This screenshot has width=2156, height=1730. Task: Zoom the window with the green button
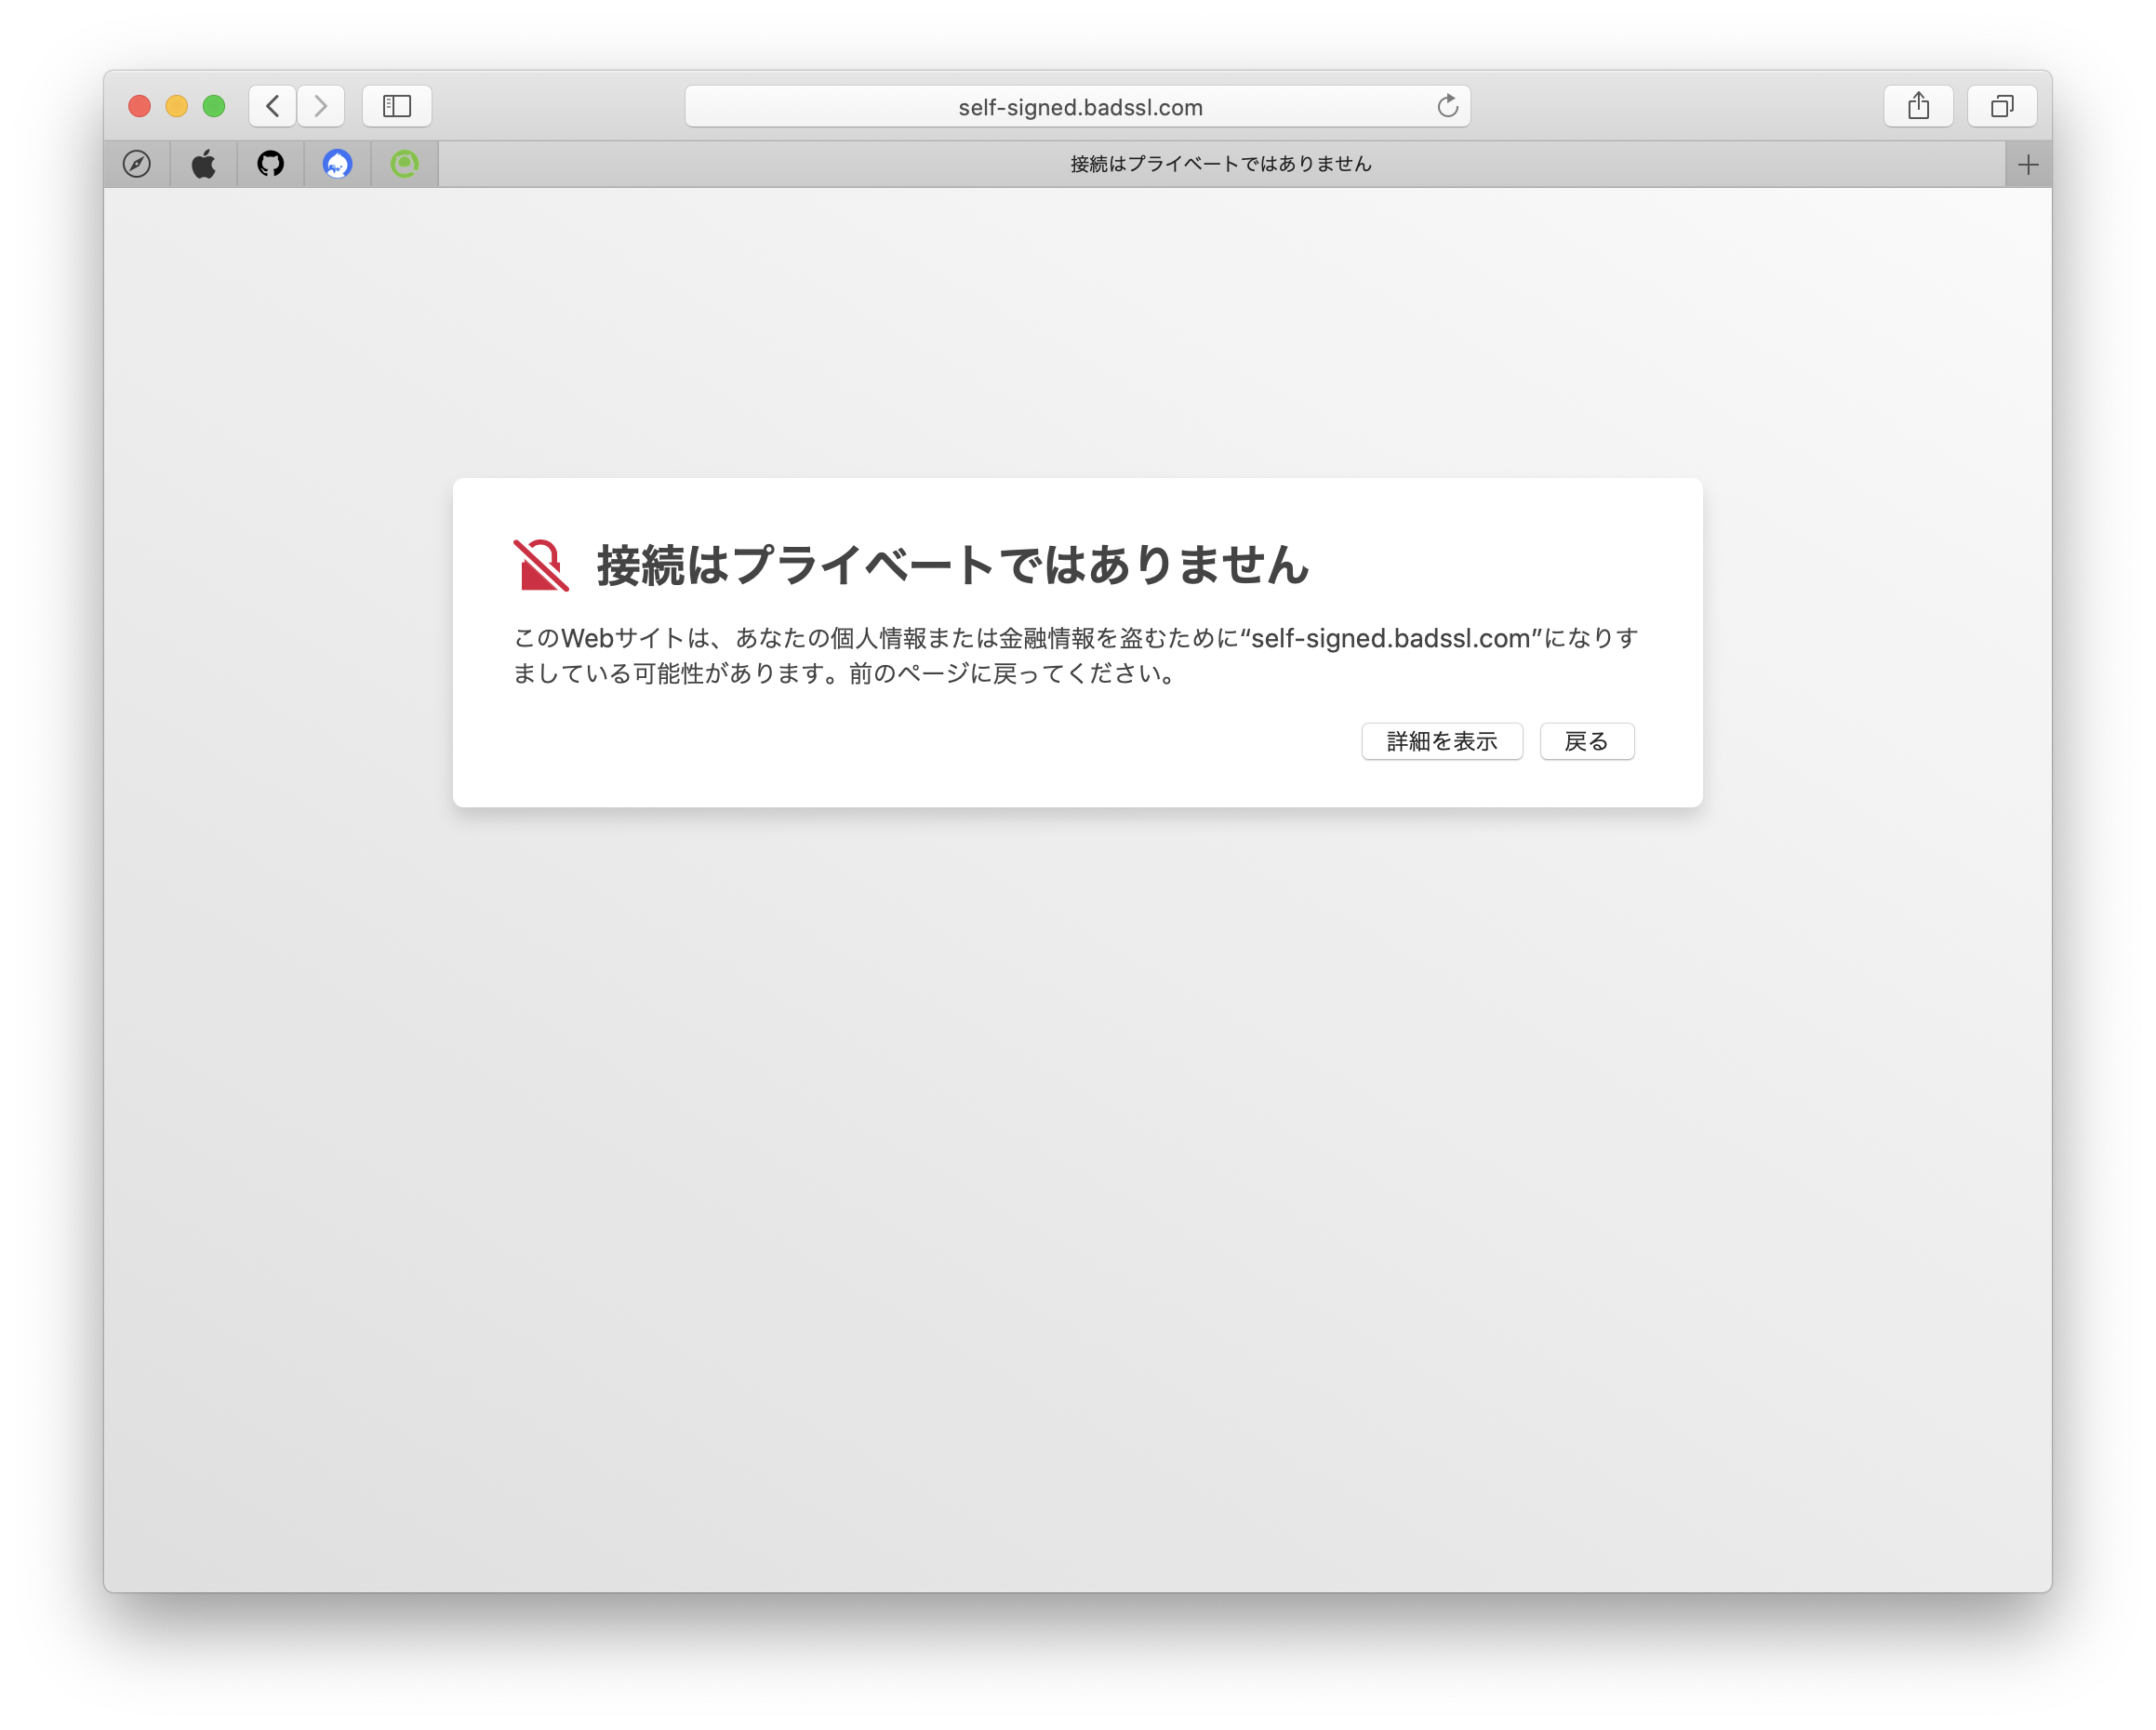(213, 105)
